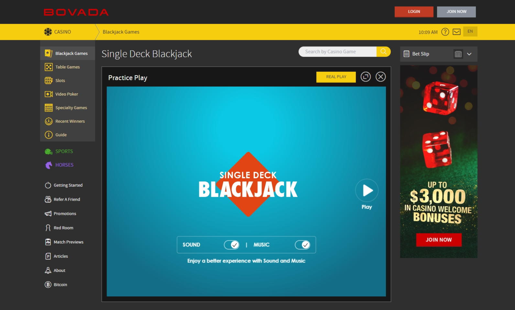Screen dimensions: 515x310
Task: Open Red Room link text
Action: point(63,228)
